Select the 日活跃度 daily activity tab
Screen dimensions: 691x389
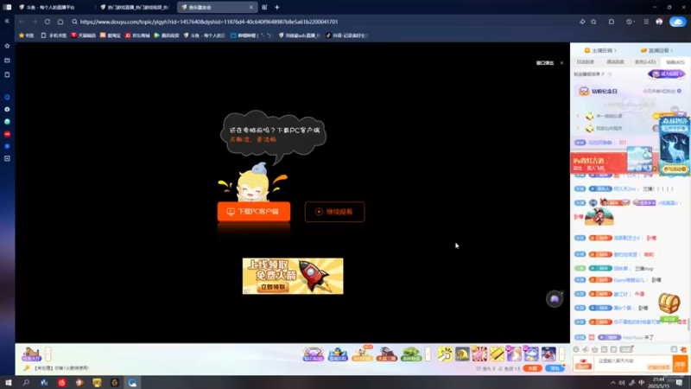click(x=586, y=62)
